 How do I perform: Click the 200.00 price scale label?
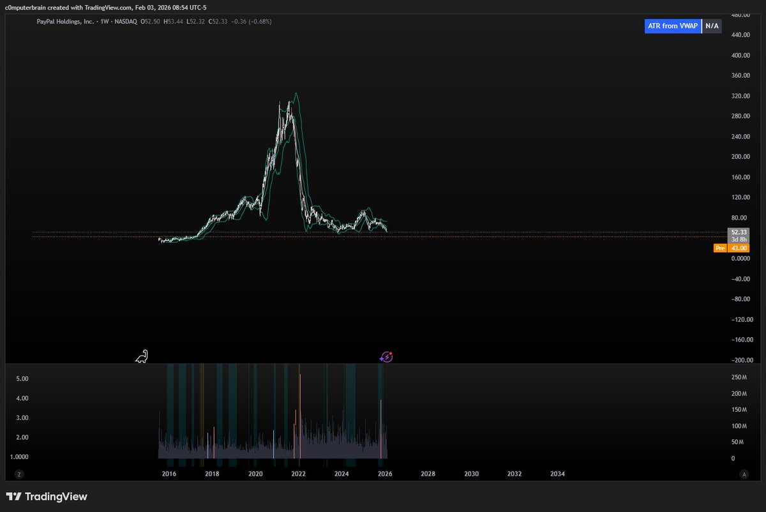pyautogui.click(x=741, y=157)
